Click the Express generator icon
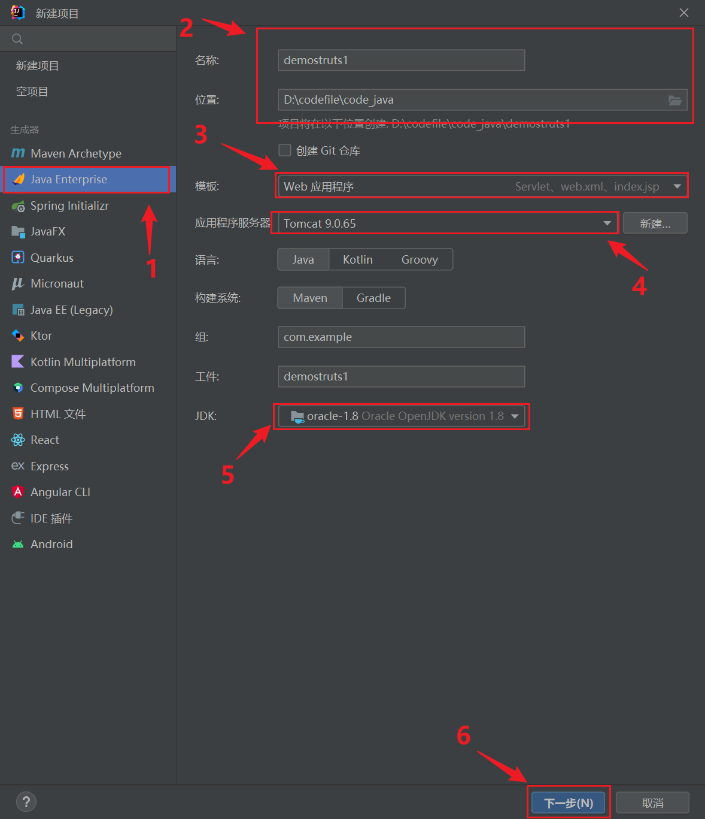Image resolution: width=705 pixels, height=819 pixels. click(18, 466)
